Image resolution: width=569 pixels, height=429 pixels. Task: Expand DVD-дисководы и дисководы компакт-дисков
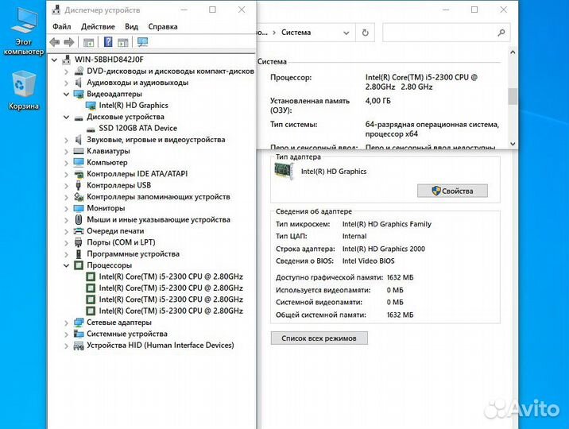66,71
